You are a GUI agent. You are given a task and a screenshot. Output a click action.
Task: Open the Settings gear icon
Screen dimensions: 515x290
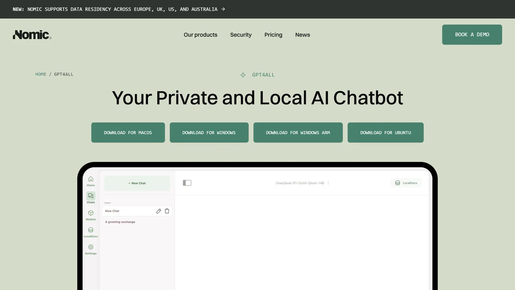click(x=91, y=249)
